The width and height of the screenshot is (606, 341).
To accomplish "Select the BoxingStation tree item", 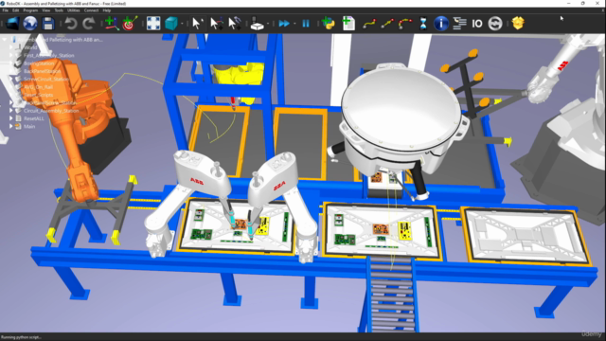I will coord(39,63).
